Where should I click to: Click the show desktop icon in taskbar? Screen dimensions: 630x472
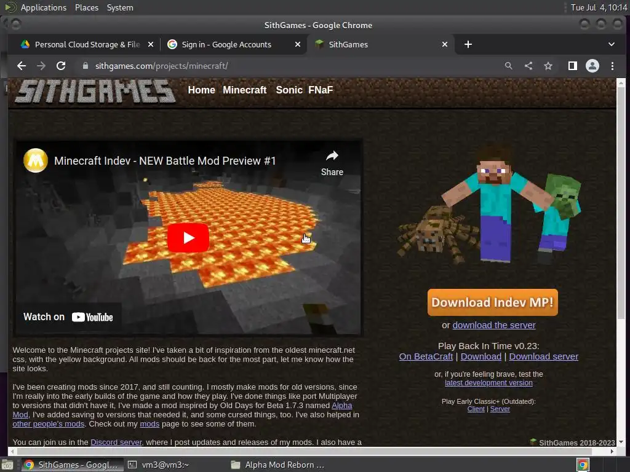point(7,465)
